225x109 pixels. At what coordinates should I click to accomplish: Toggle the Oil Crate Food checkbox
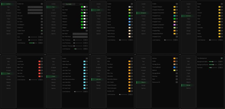[x=87, y=88]
